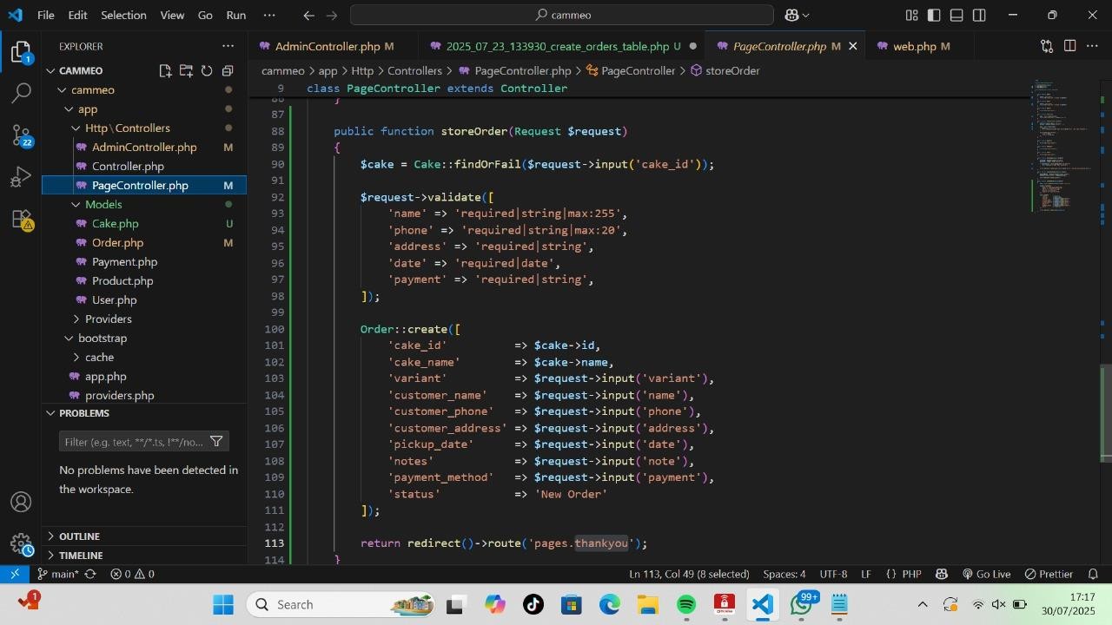Refresh the Explorer file tree
The width and height of the screenshot is (1112, 625).
(x=207, y=71)
